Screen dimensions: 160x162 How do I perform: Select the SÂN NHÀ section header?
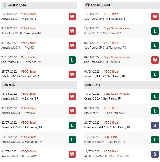point(39,85)
